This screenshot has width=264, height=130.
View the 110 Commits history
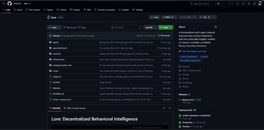(x=164, y=36)
